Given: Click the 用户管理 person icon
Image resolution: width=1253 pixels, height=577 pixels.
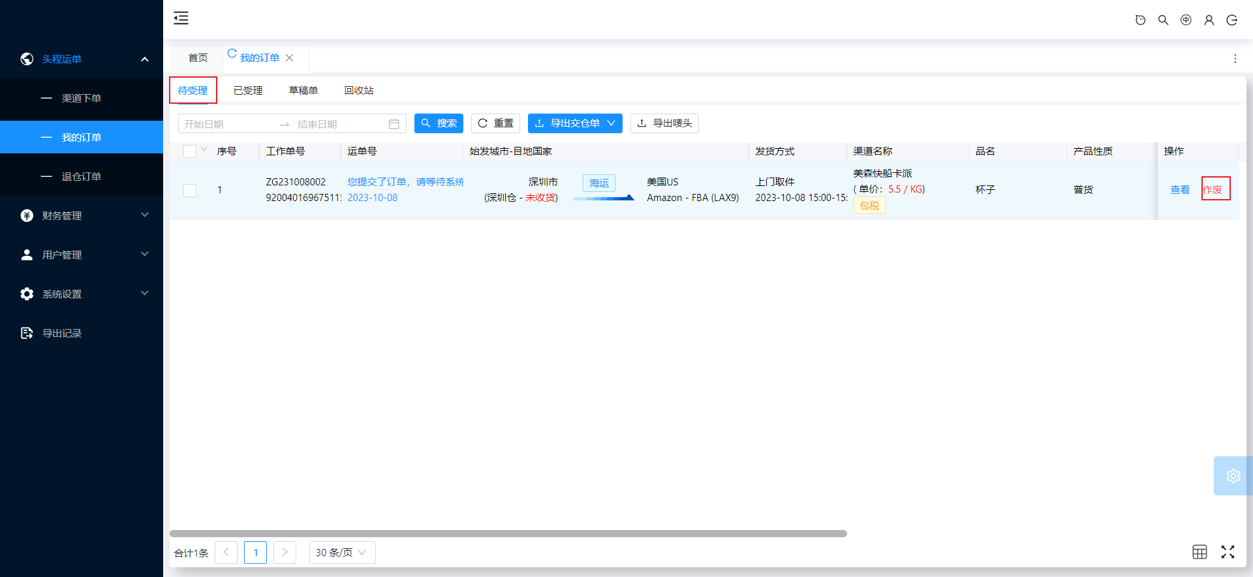Looking at the screenshot, I should point(27,255).
